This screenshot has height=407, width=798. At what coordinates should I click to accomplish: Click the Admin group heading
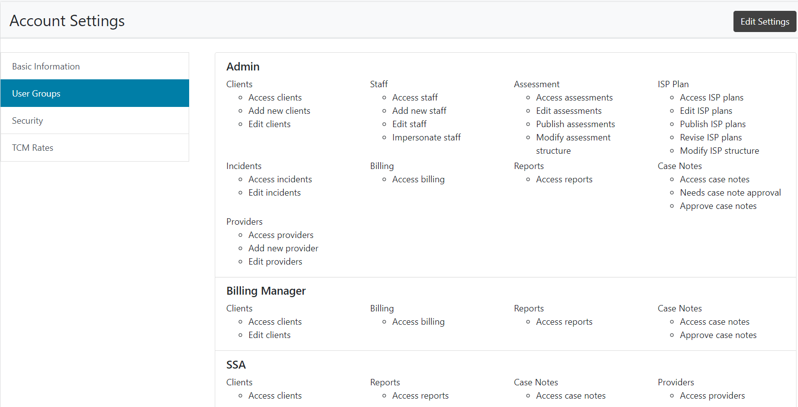[x=243, y=67]
